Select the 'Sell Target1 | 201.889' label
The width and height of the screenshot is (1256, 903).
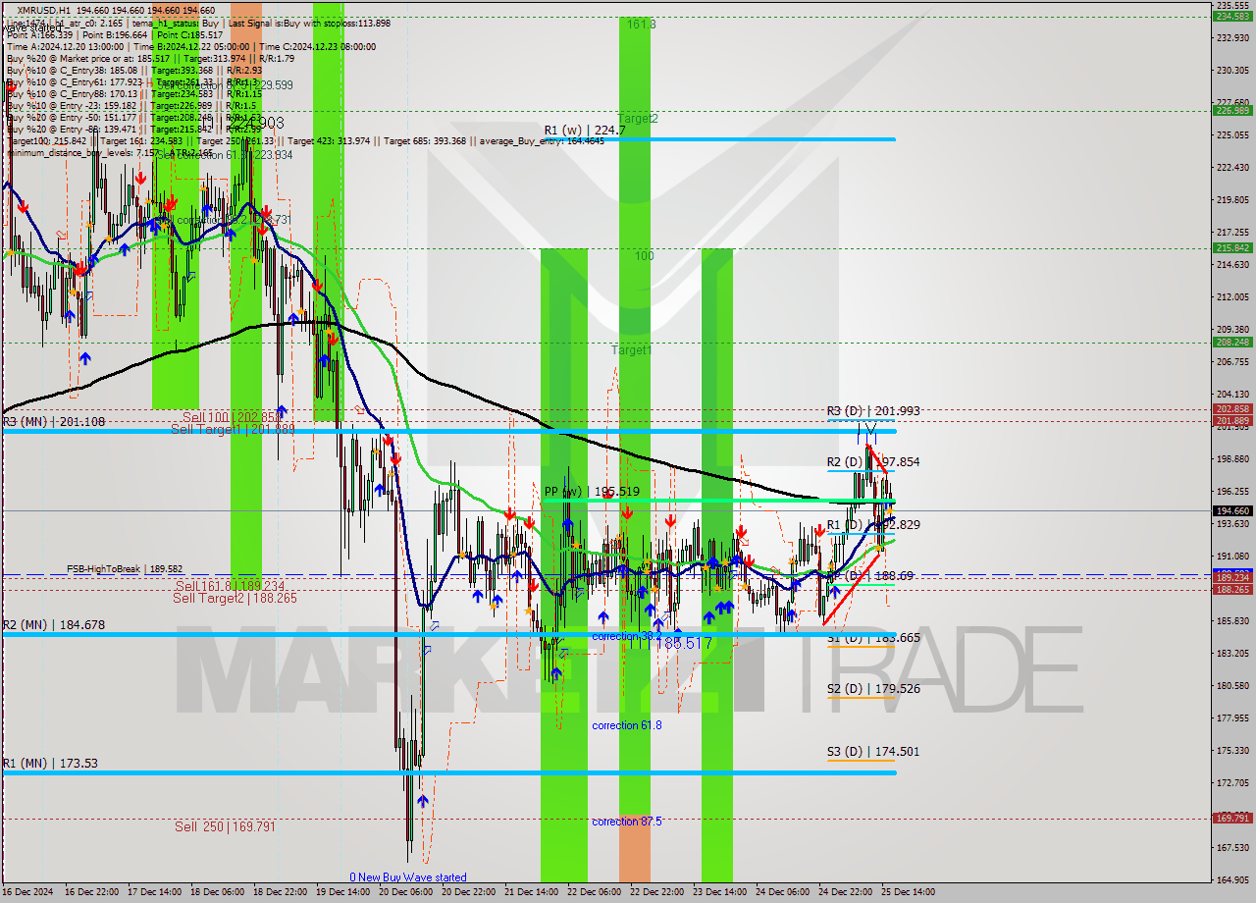point(233,429)
